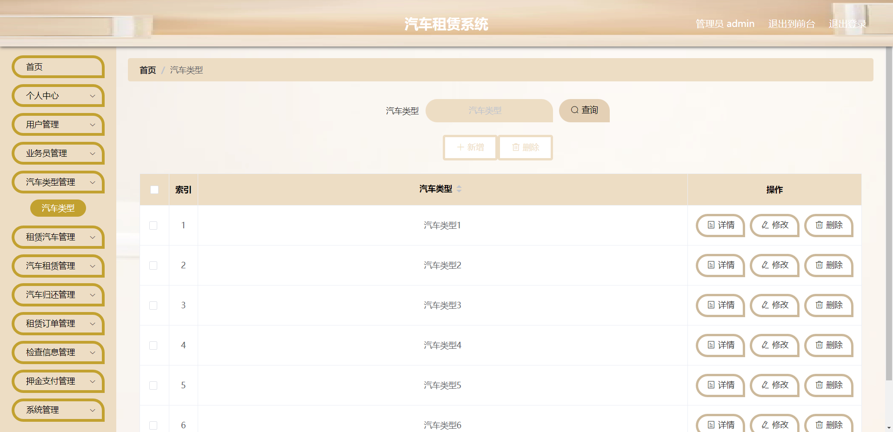
Task: Check the checkbox for row 1
Action: tap(153, 226)
